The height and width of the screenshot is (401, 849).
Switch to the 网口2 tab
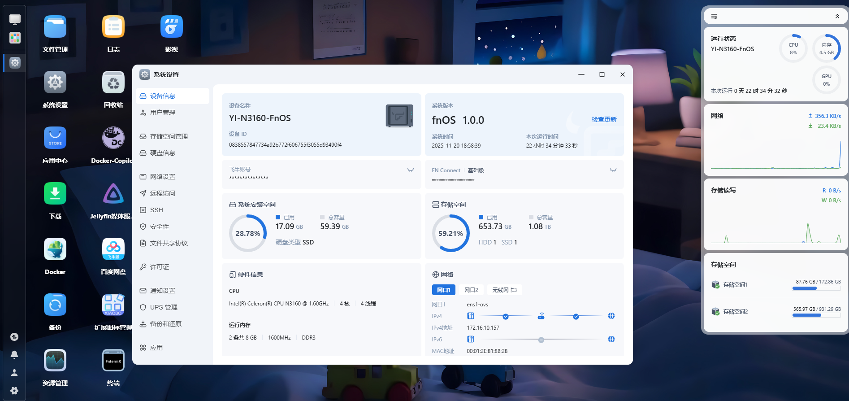point(471,290)
